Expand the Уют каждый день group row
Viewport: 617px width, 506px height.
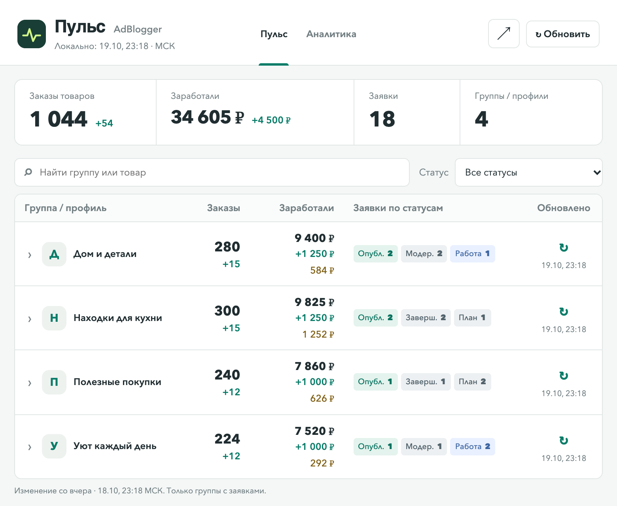30,447
